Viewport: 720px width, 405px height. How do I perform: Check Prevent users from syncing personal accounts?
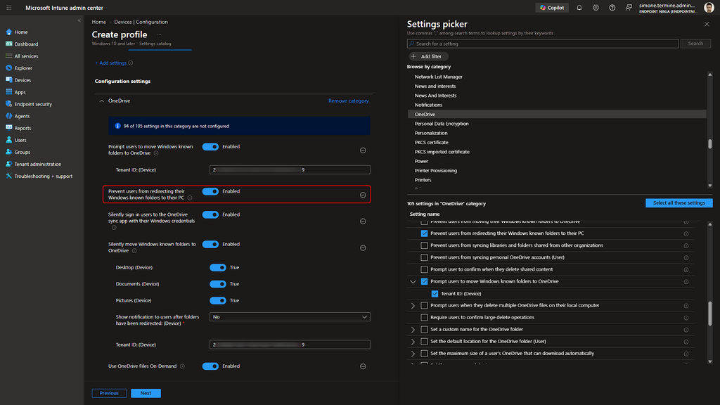pos(424,257)
